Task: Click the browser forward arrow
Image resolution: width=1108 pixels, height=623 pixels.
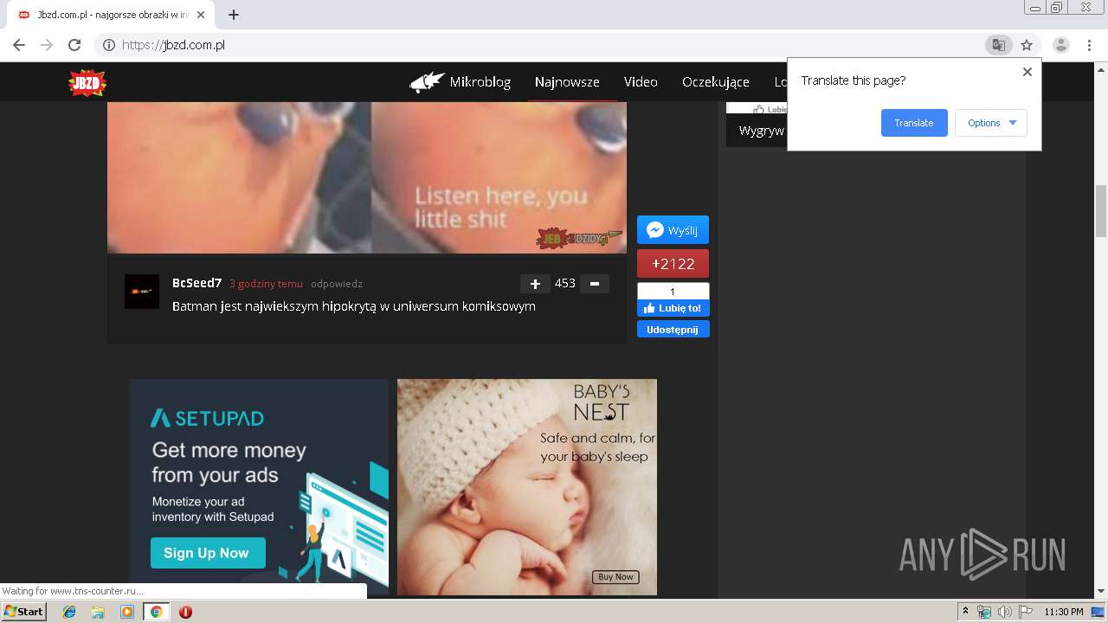Action: pyautogui.click(x=47, y=45)
